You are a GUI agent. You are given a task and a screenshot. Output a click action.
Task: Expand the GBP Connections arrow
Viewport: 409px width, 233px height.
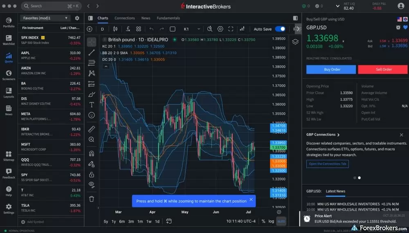(x=338, y=135)
